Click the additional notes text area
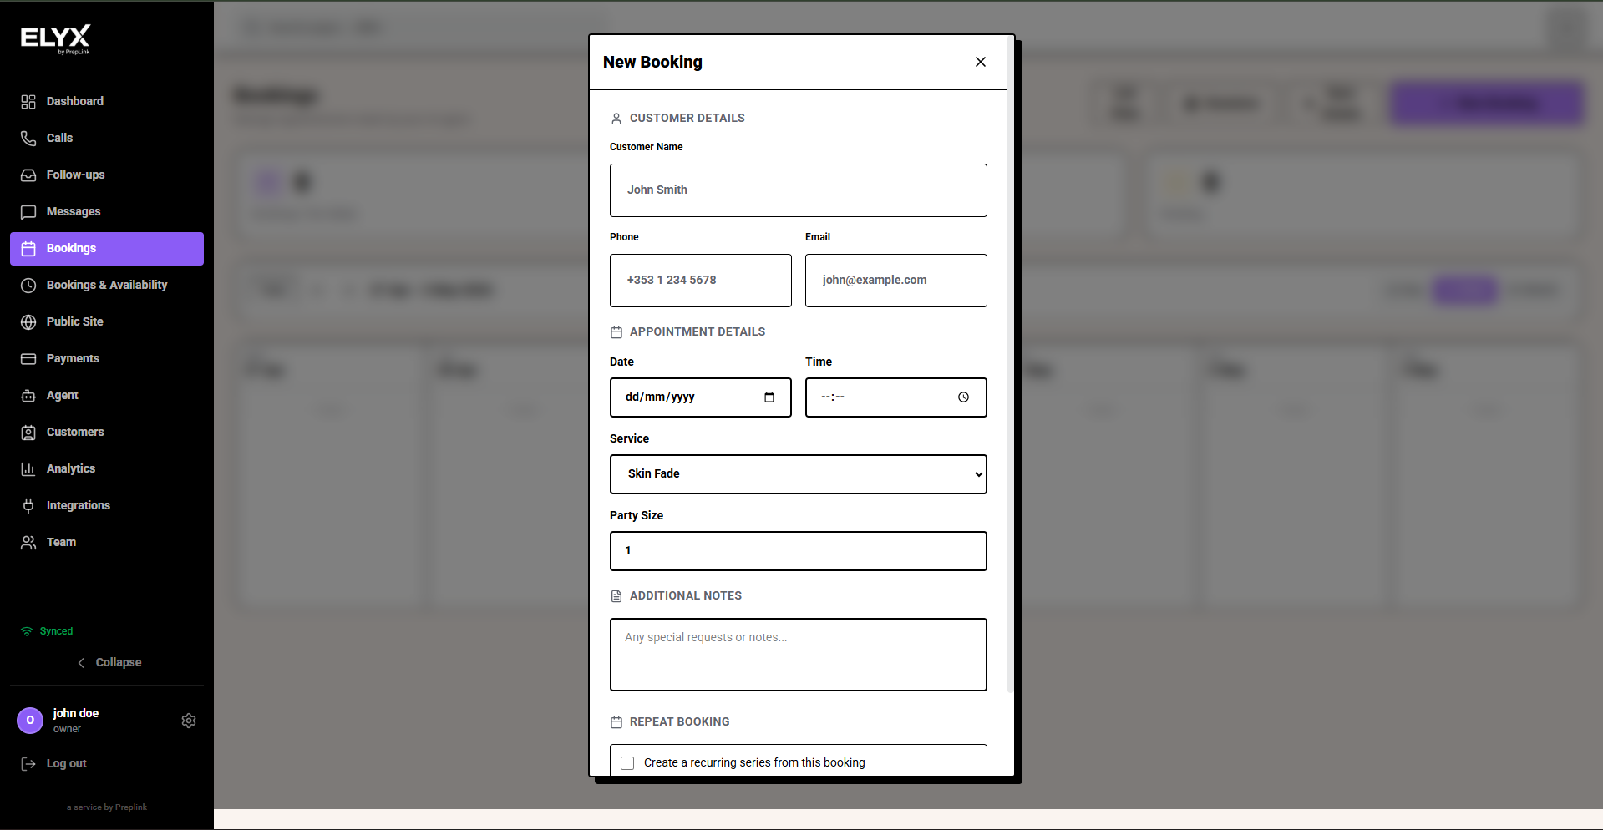 pos(799,655)
